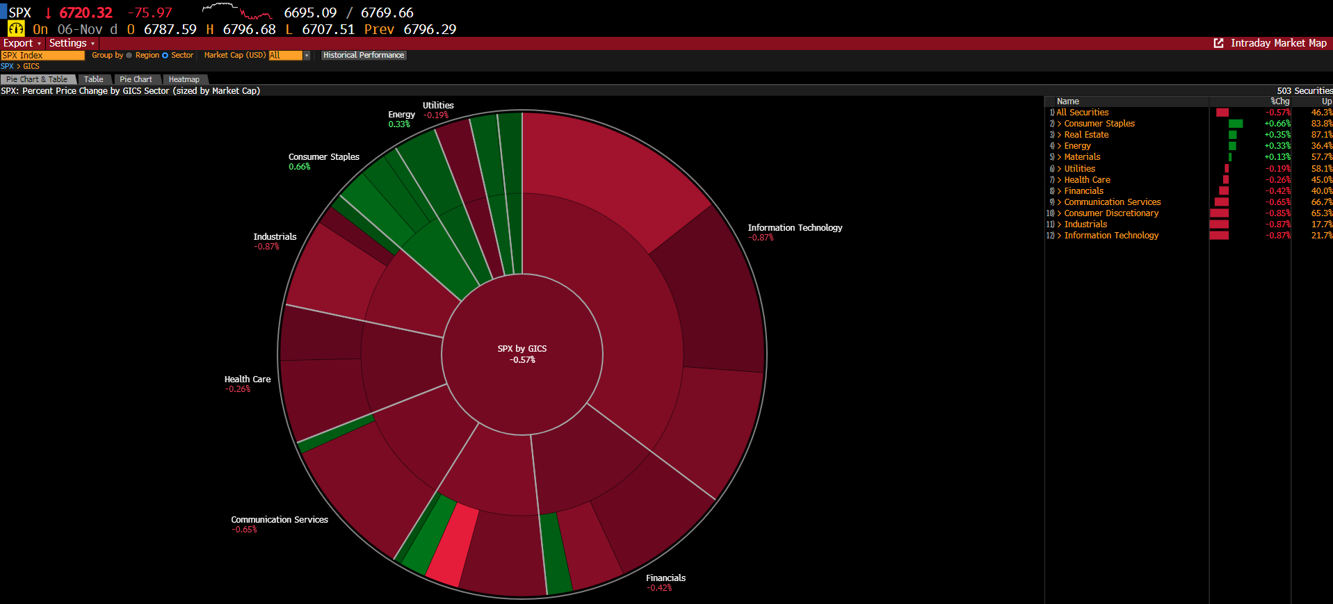Expand the Financials row chevron
Viewport: 1333px width, 604px height.
[1059, 191]
